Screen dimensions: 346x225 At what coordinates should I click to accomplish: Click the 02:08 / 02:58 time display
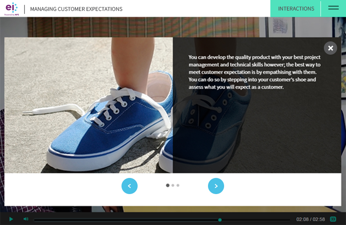311,219
